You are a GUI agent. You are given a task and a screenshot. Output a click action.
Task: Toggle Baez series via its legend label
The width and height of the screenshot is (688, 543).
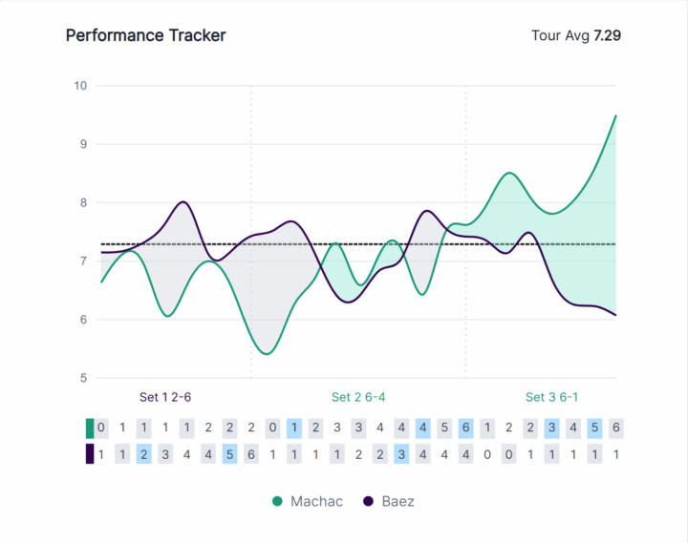[398, 501]
